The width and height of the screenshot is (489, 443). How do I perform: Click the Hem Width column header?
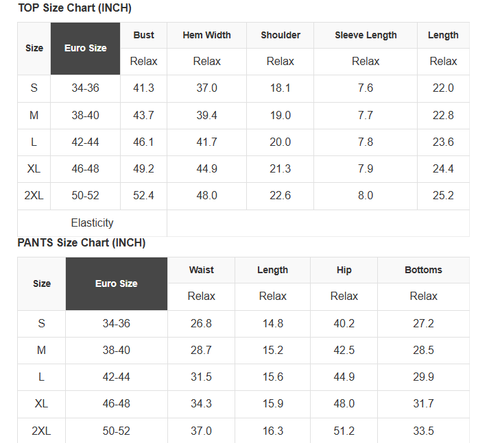tap(206, 35)
